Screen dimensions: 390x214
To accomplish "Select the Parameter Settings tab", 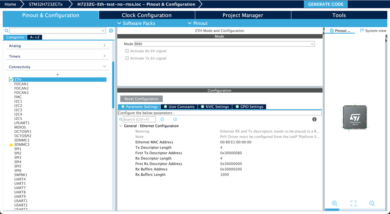I will 139,107.
